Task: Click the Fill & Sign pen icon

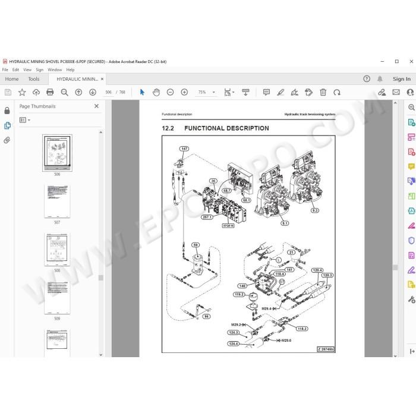Action: (x=411, y=270)
